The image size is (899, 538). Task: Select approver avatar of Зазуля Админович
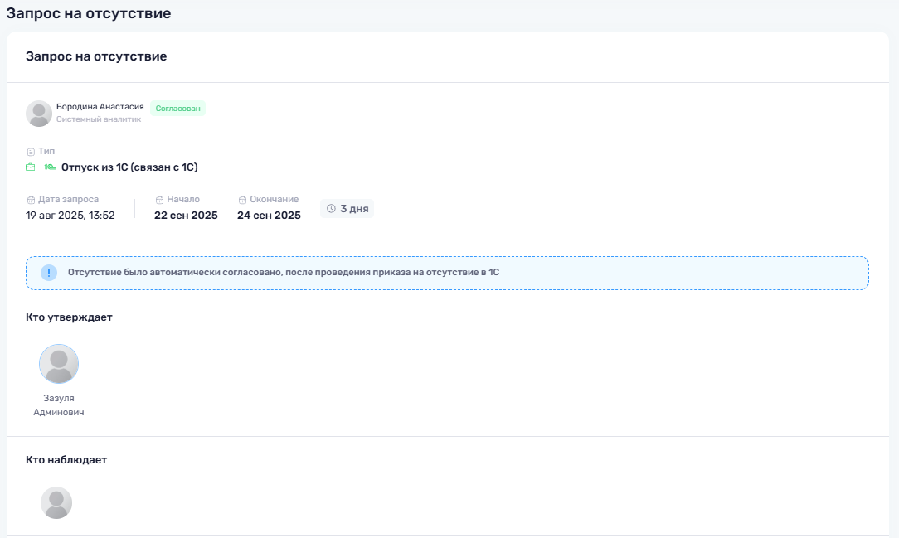[x=59, y=364]
